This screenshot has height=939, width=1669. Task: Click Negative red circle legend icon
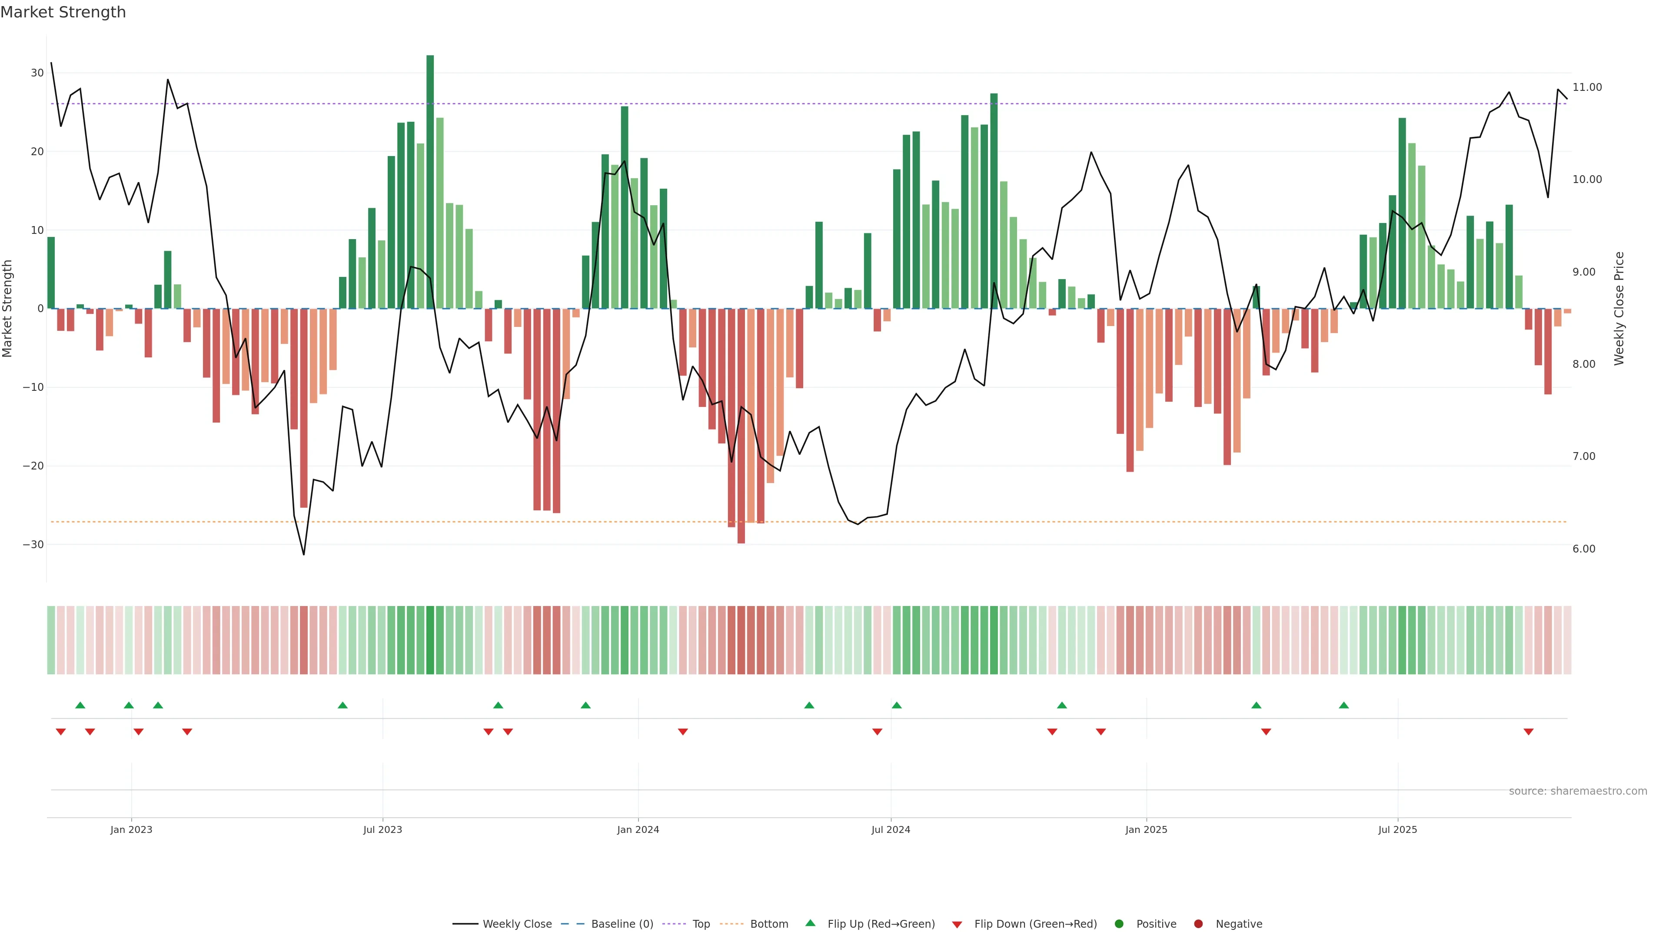tap(1198, 923)
